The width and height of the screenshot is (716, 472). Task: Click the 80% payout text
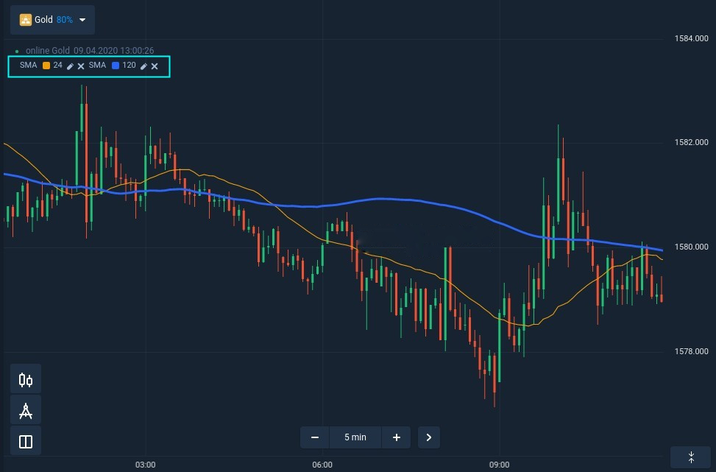tap(64, 20)
